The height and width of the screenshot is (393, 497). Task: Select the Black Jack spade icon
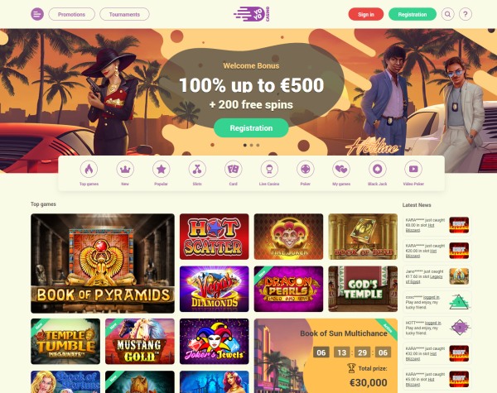377,169
